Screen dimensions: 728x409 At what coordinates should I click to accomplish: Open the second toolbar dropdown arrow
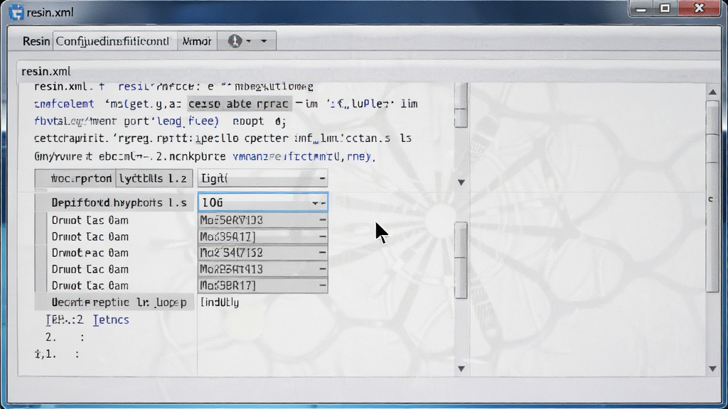click(x=264, y=41)
